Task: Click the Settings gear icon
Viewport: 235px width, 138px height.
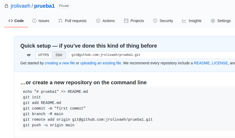Action: pos(213,21)
